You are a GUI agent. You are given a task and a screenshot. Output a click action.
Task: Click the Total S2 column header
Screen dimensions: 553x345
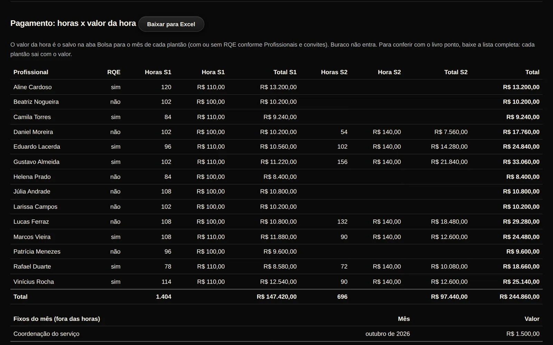456,72
